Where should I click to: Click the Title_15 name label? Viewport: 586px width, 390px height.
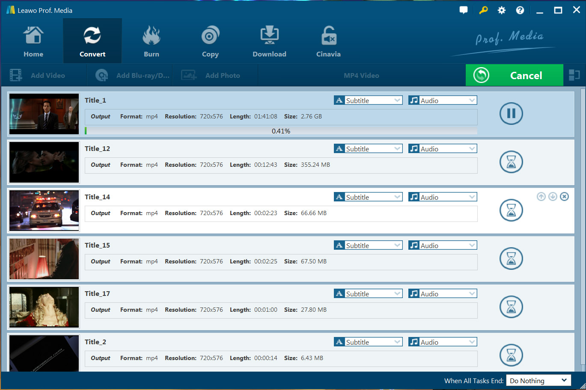[x=97, y=245]
